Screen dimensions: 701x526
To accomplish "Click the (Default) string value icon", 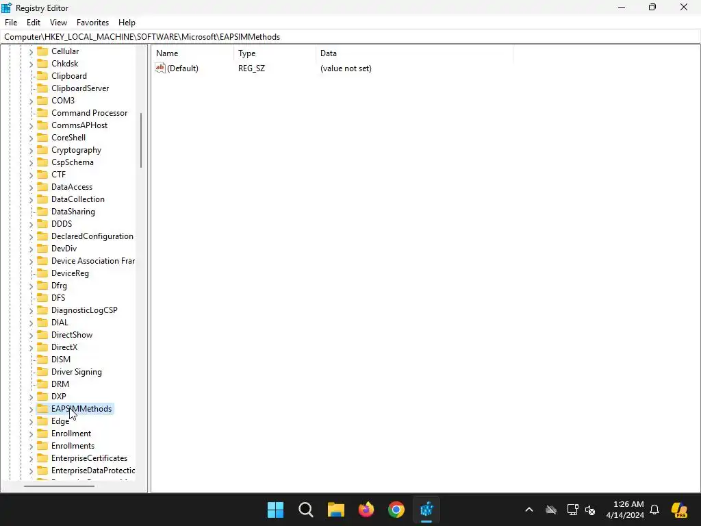I will click(160, 68).
